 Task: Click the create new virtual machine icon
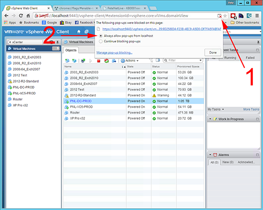pyautogui.click(x=67, y=61)
